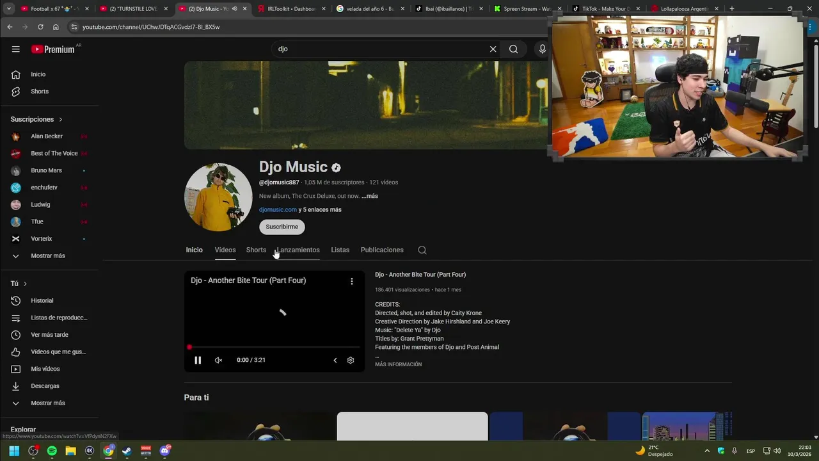Open the 'y 5 enlaces más' links
The image size is (819, 461).
[320, 210]
